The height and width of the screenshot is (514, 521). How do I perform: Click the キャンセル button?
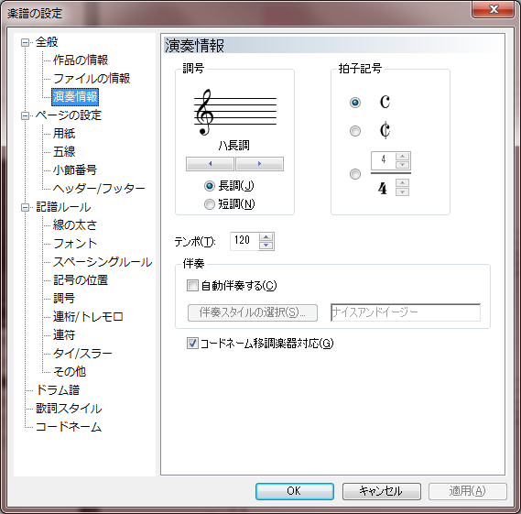click(382, 491)
